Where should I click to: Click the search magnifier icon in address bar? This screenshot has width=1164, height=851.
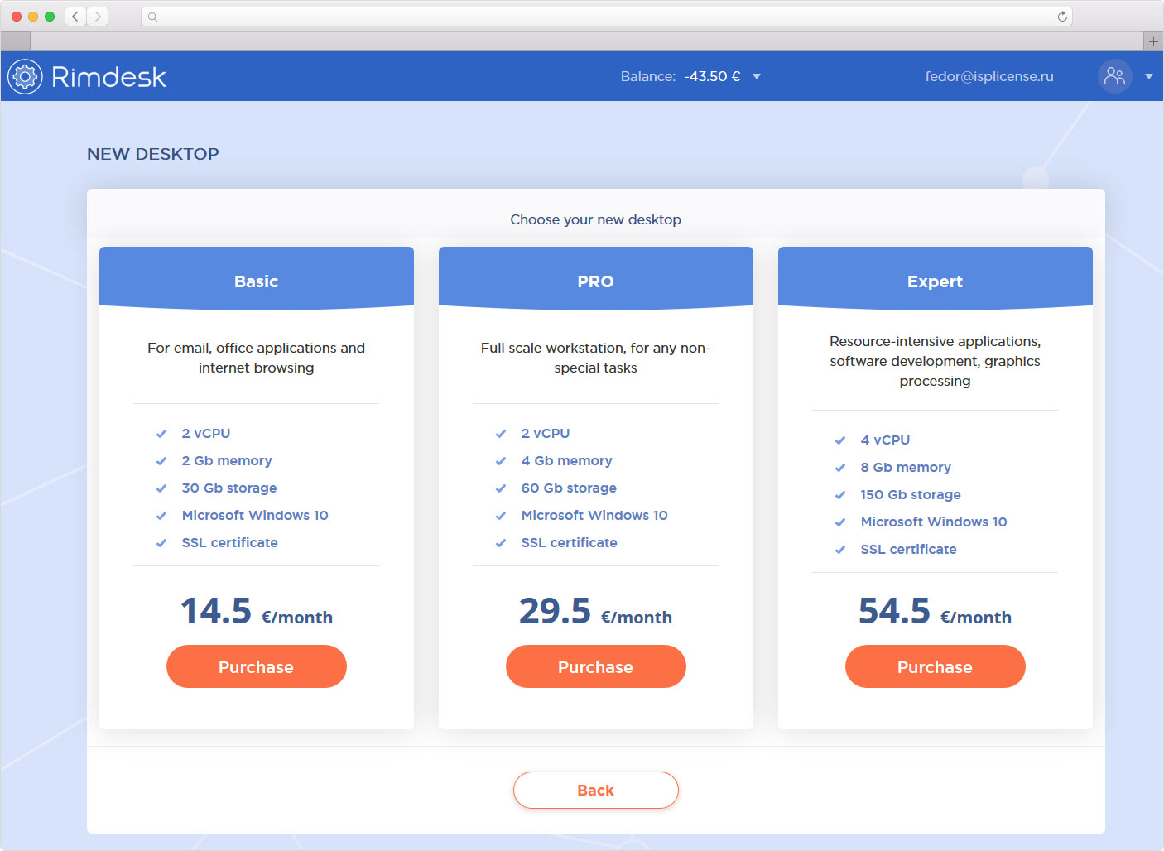(x=152, y=17)
